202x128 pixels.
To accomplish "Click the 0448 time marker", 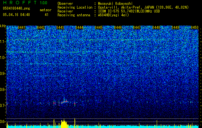I will [x=156, y=28].
